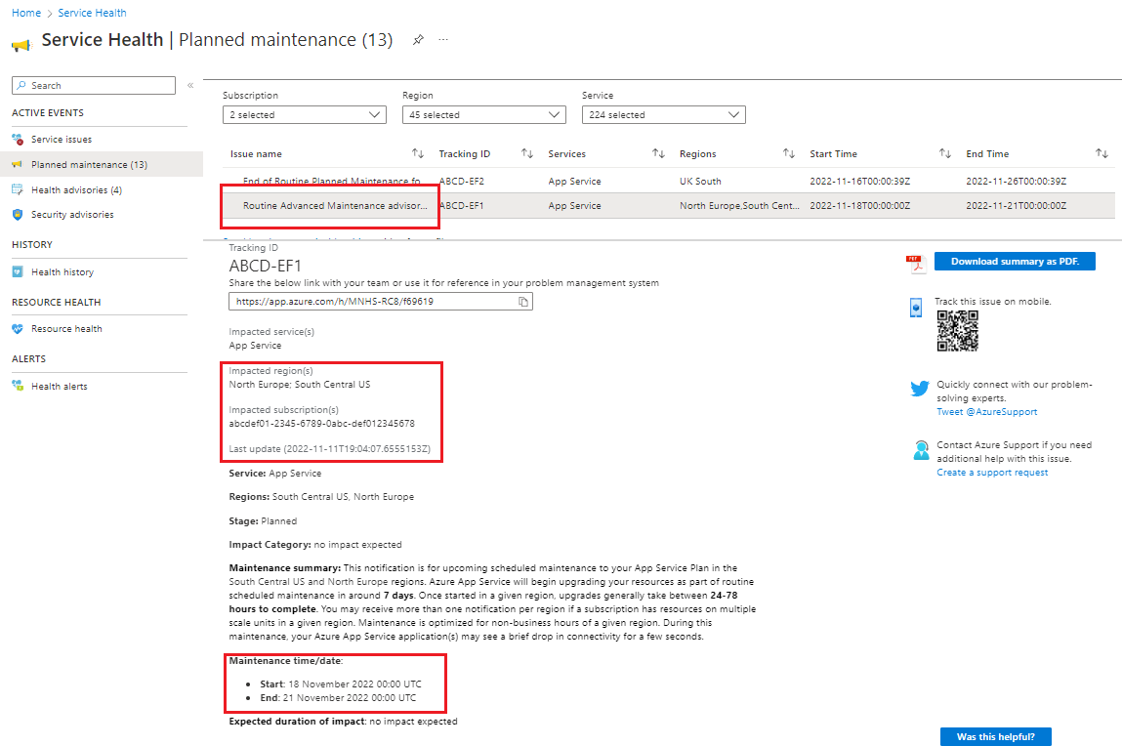This screenshot has width=1122, height=746.
Task: Click end time 2022-11-21T00:00:00Z
Action: tap(1017, 206)
